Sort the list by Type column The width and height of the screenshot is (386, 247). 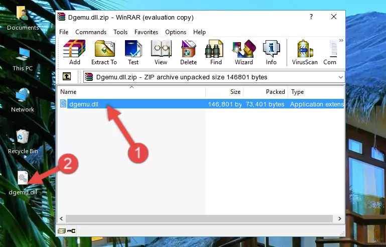(x=316, y=92)
